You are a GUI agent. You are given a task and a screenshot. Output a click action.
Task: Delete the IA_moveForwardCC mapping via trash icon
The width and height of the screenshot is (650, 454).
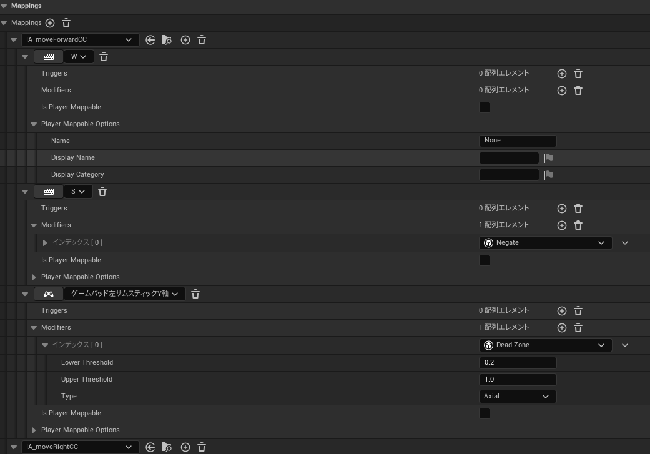pos(201,39)
